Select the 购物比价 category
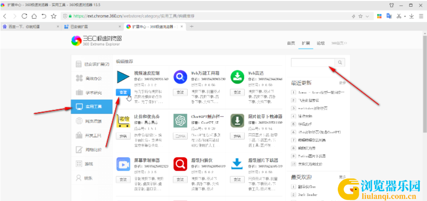This screenshot has width=427, height=201. pos(92,150)
